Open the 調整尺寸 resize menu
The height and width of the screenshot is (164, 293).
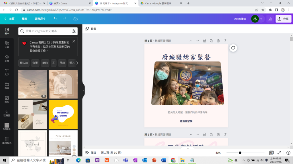tap(40, 19)
